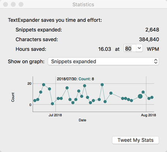Click the Aug 2018 axis label

148,115
